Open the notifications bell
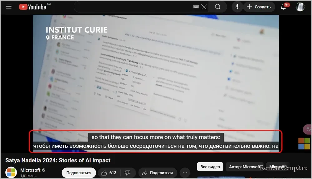The image size is (312, 179). coord(284,7)
